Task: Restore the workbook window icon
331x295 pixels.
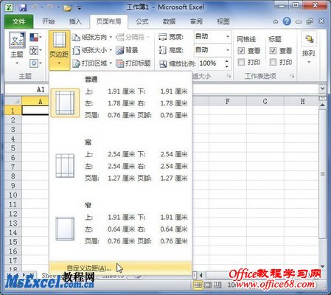Action: 310,21
